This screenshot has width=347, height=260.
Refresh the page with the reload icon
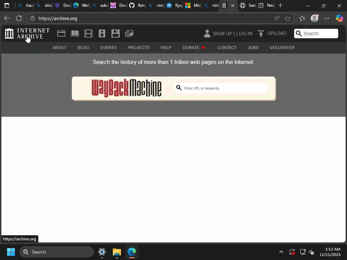pos(19,18)
